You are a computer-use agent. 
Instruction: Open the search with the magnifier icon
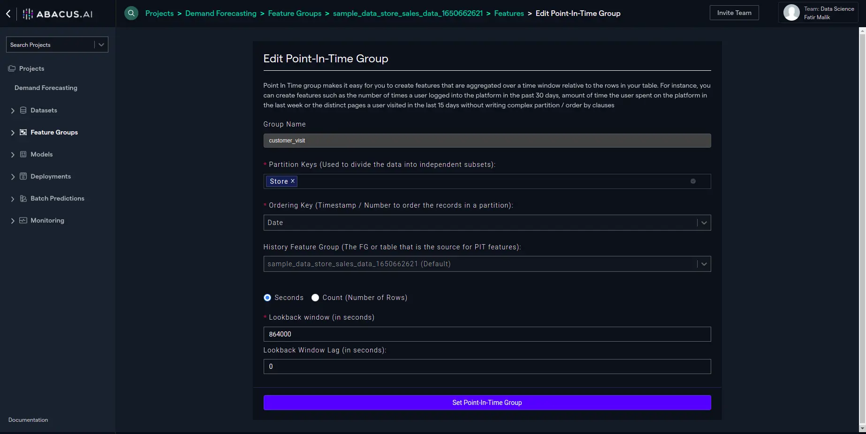coord(131,13)
